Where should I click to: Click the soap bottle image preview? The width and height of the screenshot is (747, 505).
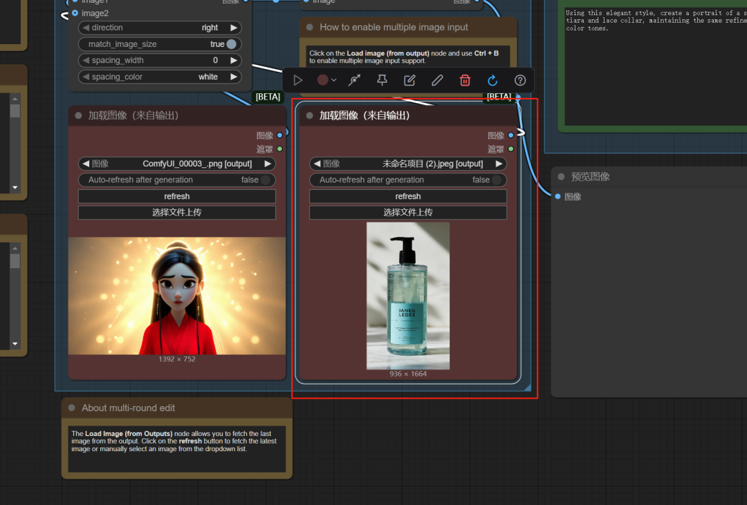pyautogui.click(x=408, y=296)
